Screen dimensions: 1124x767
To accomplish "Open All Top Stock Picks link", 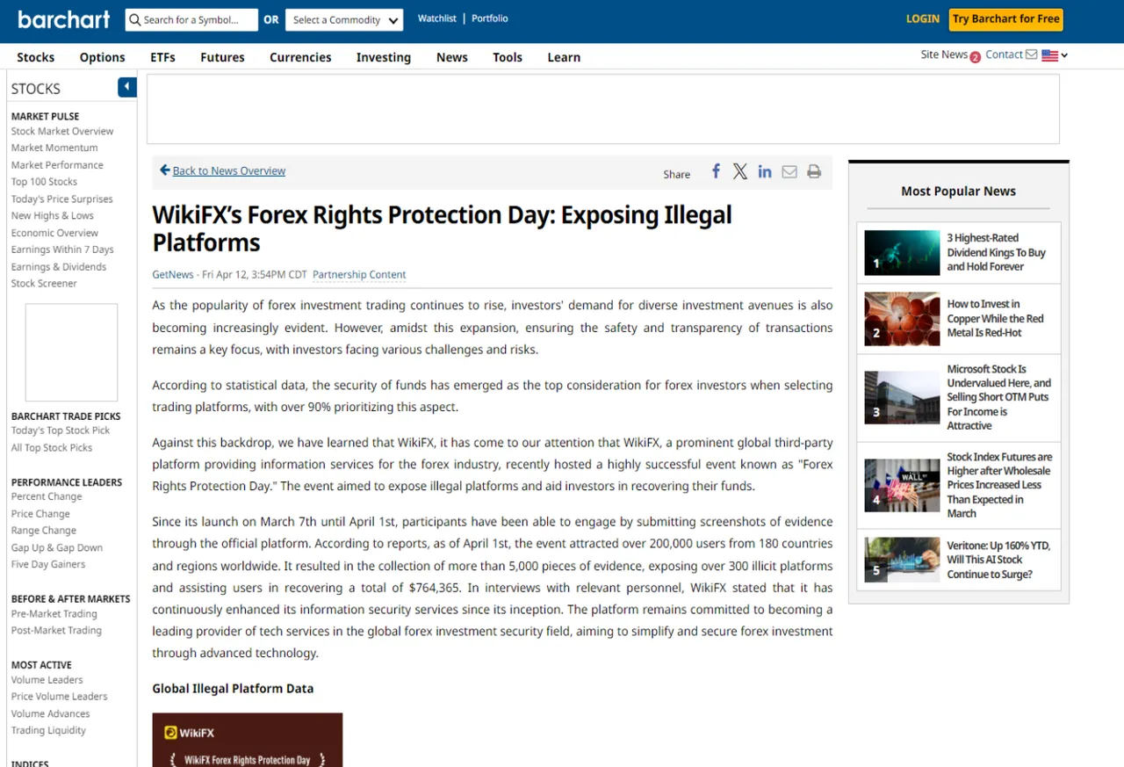I will coord(52,447).
